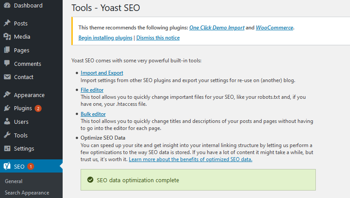Open the File editor tool
This screenshot has width=350, height=198.
coord(92,90)
